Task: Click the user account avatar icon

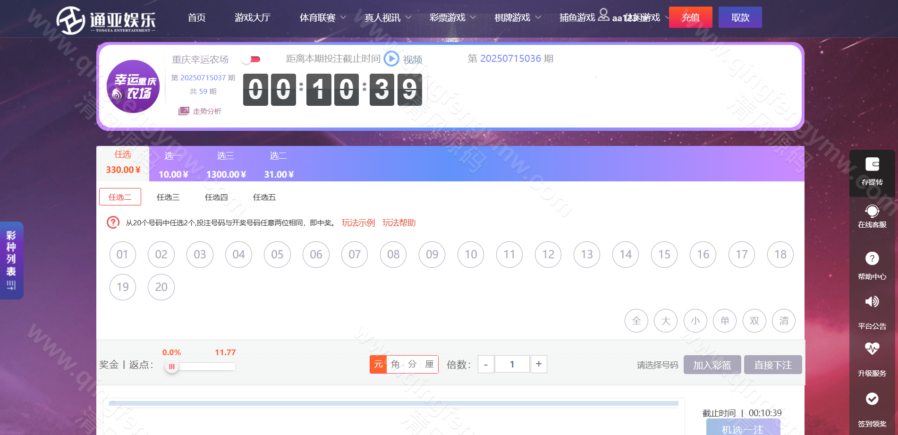Action: point(603,15)
